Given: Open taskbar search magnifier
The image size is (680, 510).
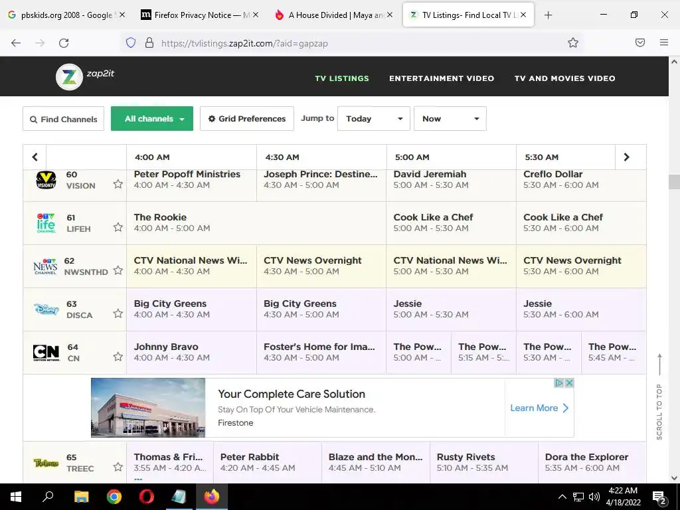Looking at the screenshot, I should [48, 496].
